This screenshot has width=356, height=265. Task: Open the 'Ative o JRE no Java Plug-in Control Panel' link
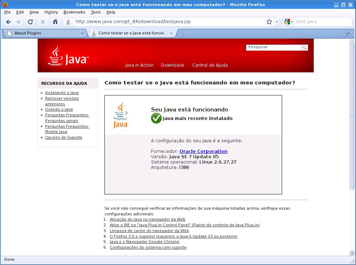[185, 225]
